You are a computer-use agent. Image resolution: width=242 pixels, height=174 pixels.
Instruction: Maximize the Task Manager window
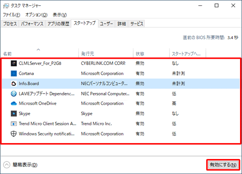coord(216,6)
